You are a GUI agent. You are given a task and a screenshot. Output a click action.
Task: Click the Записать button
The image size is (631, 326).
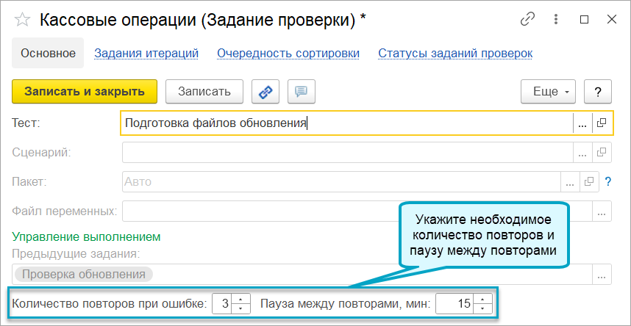click(204, 92)
